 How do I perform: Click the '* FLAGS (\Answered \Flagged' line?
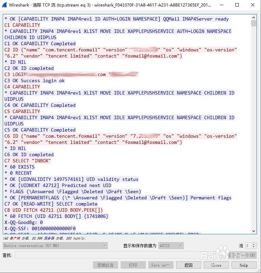pyautogui.click(x=73, y=191)
